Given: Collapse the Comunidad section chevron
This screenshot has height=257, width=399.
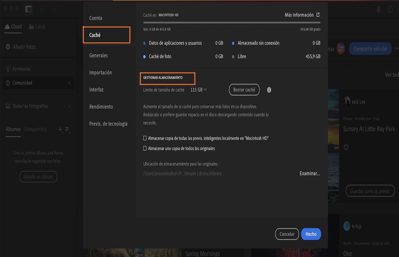Looking at the screenshot, I should [69, 83].
